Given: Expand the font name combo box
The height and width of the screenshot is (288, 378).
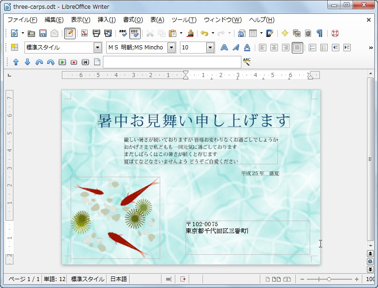Looking at the screenshot, I should coord(171,47).
